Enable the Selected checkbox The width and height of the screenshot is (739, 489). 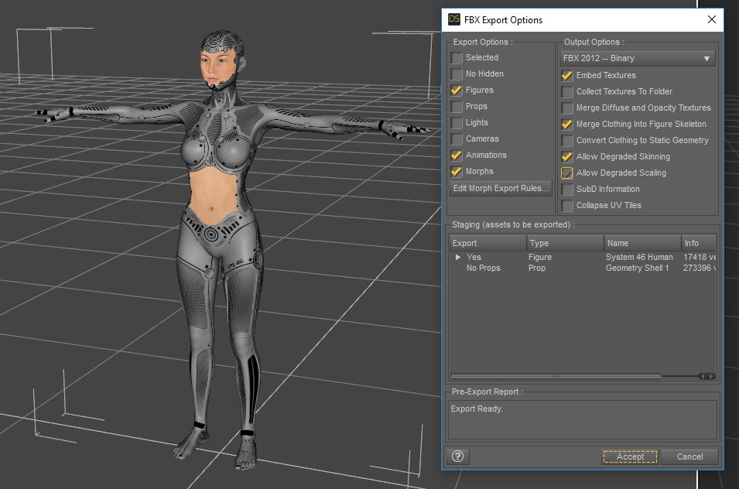click(457, 58)
